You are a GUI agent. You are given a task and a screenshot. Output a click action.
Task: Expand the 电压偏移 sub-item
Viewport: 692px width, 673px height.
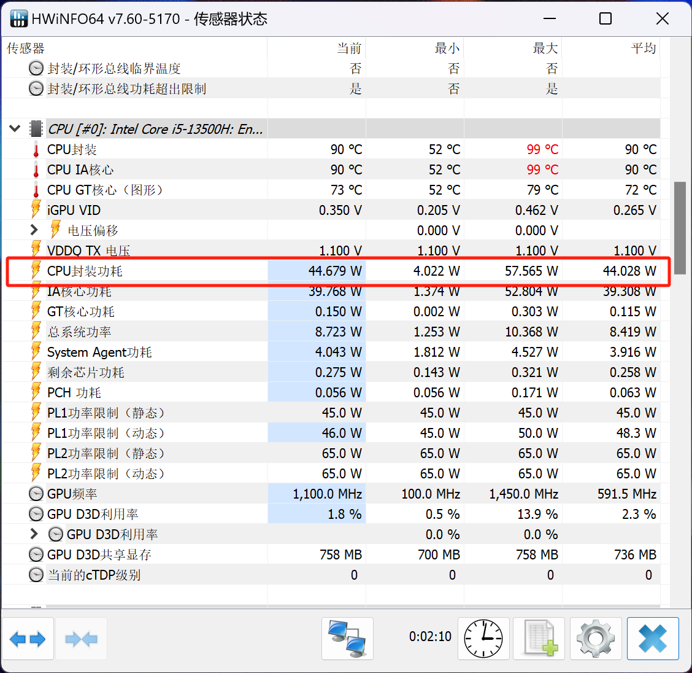(x=34, y=230)
